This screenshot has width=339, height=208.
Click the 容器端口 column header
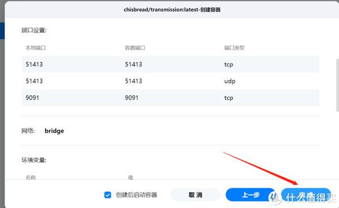click(135, 48)
